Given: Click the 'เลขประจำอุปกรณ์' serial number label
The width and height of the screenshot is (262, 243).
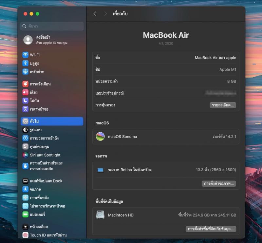Looking at the screenshot, I should coord(110,93).
